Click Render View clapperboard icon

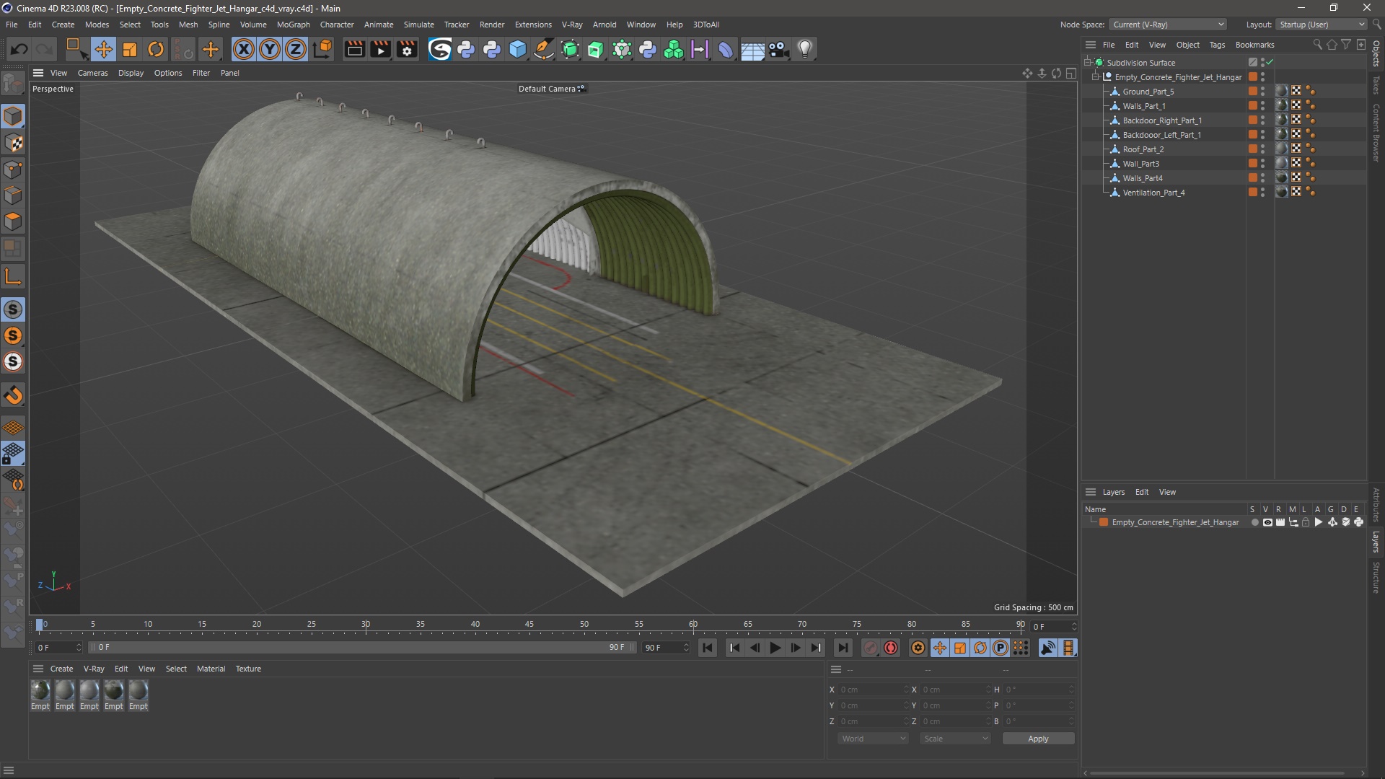pos(354,49)
